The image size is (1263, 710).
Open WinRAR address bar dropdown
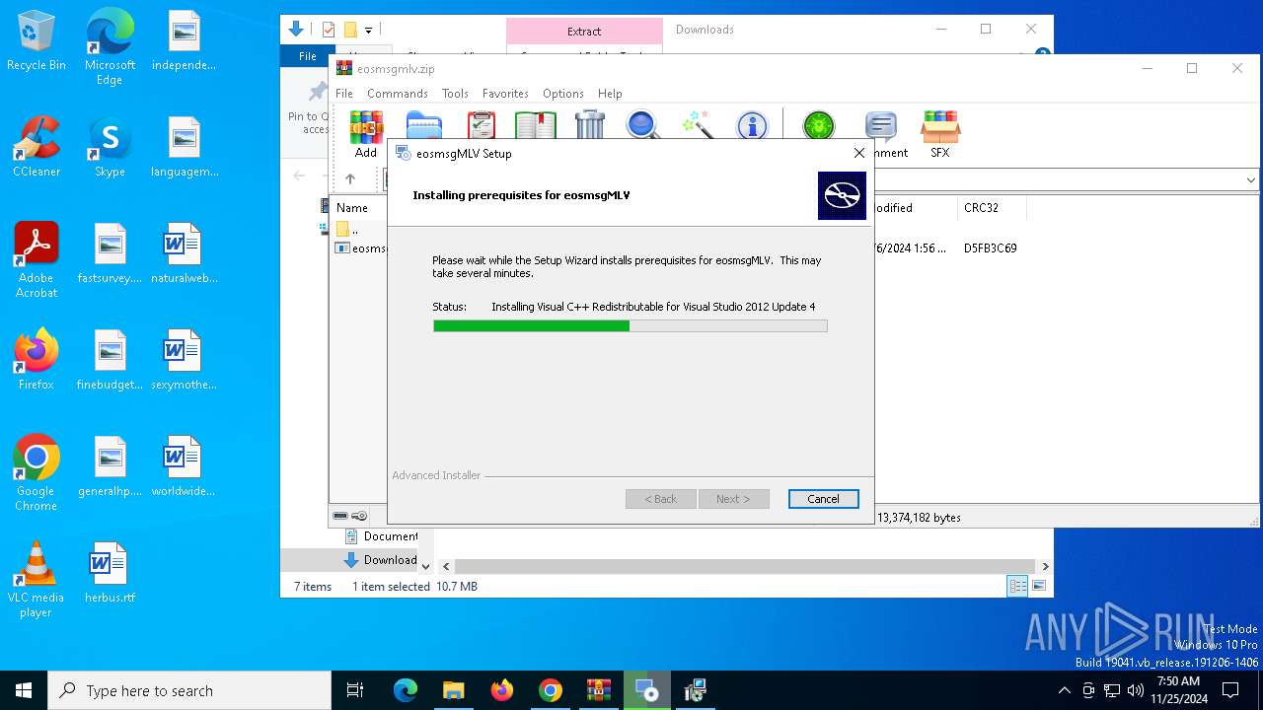[x=1250, y=180]
